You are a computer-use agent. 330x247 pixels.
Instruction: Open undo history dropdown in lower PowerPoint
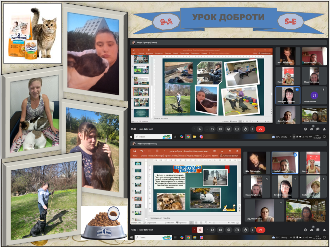145,151
